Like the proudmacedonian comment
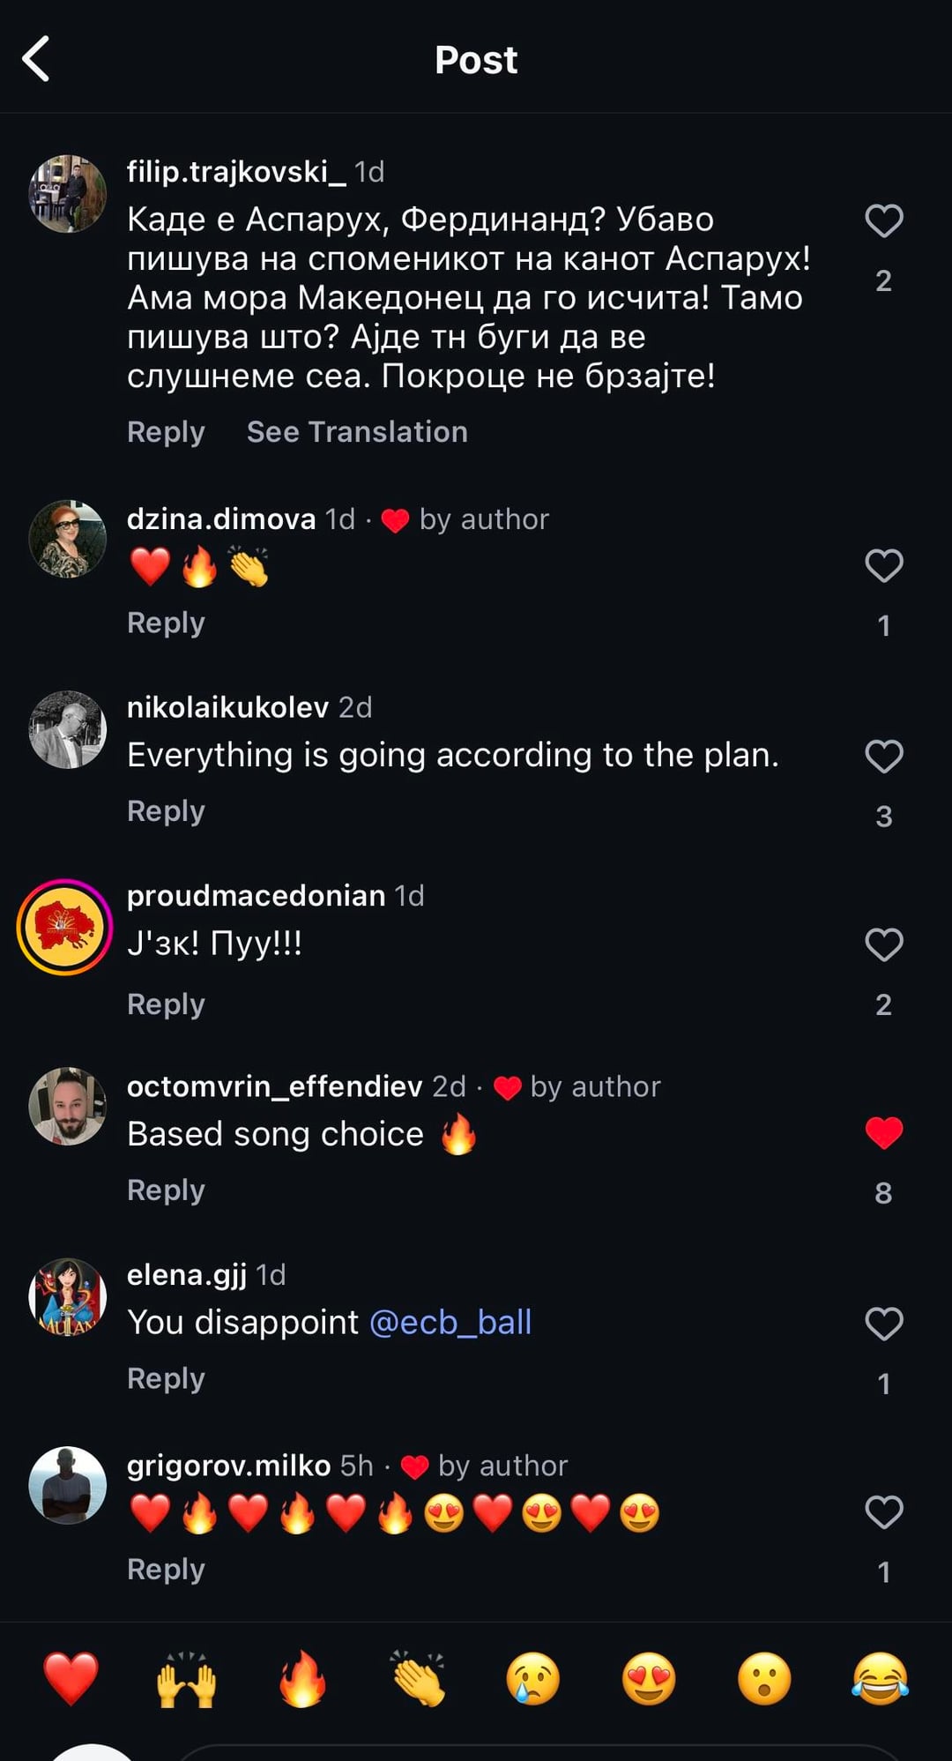The image size is (952, 1761). [x=884, y=945]
